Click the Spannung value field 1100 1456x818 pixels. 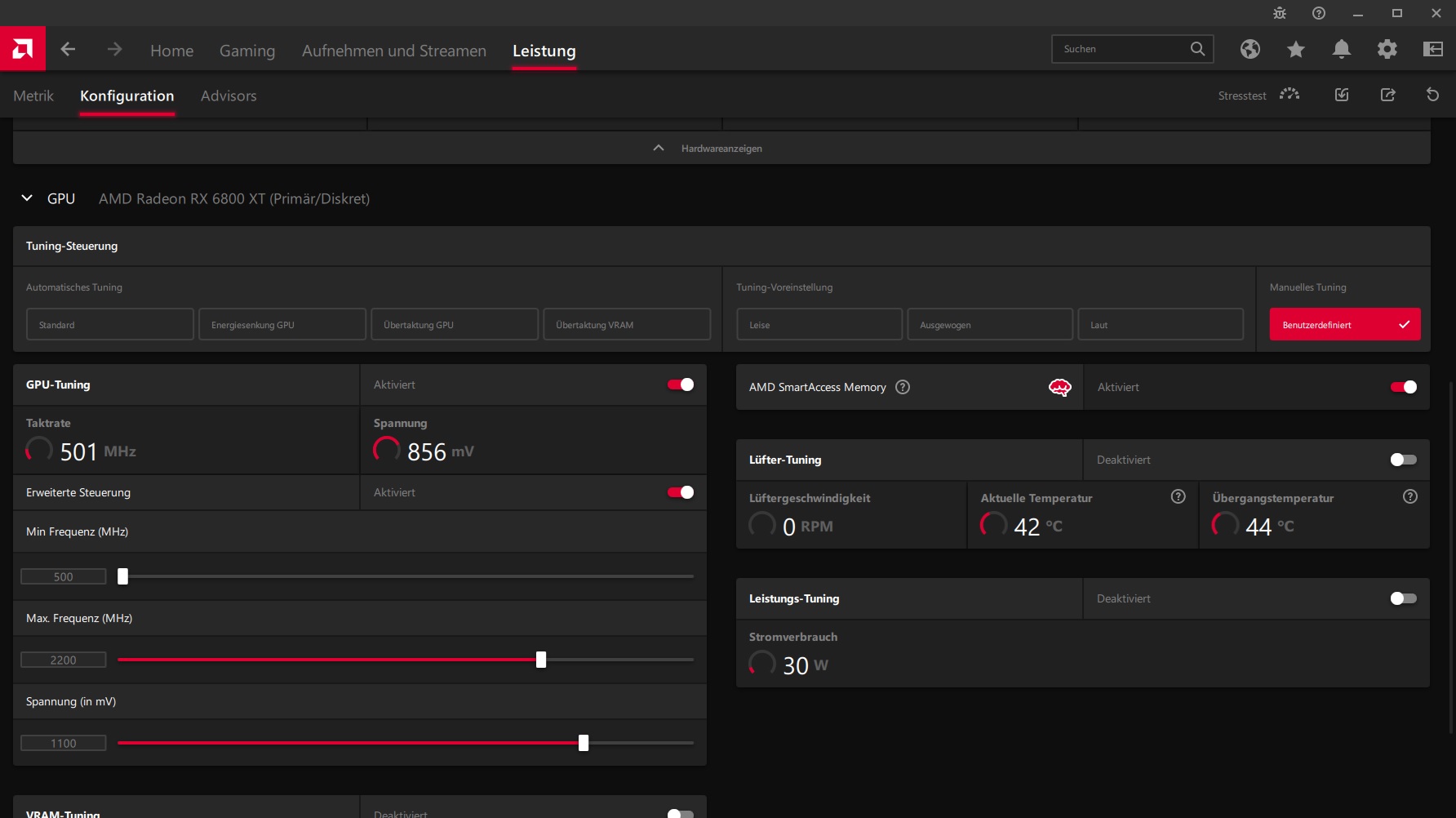pyautogui.click(x=64, y=743)
